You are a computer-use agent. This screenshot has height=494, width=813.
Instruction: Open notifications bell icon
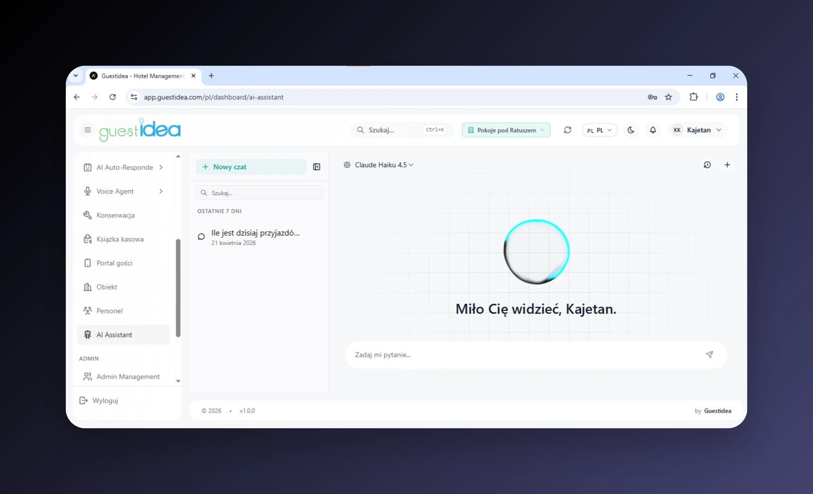tap(653, 130)
